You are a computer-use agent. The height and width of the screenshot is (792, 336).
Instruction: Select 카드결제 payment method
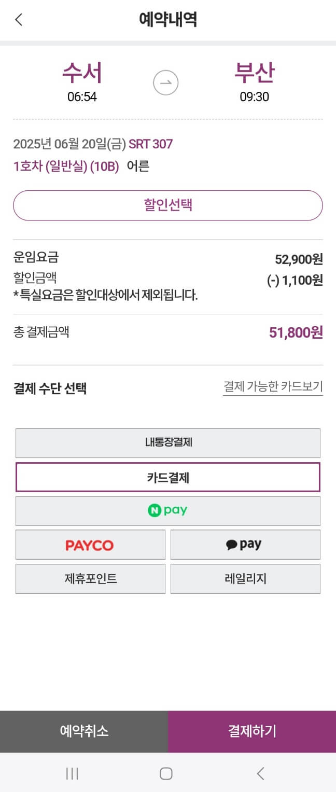[x=167, y=477]
